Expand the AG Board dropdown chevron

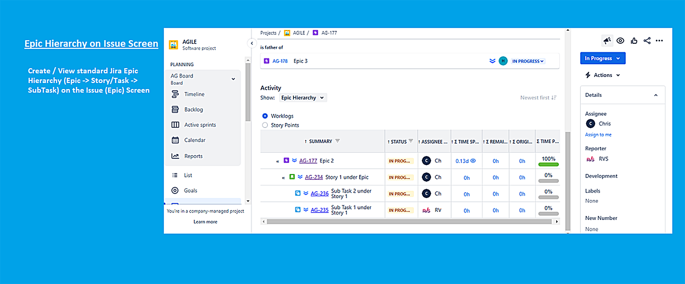tap(233, 79)
